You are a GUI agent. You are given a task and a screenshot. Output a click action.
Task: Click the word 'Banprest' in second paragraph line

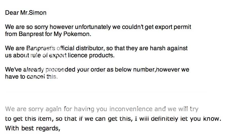[x=31, y=34]
